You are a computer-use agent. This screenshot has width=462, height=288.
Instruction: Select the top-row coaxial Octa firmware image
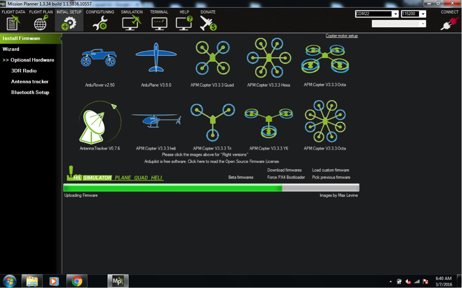click(325, 59)
